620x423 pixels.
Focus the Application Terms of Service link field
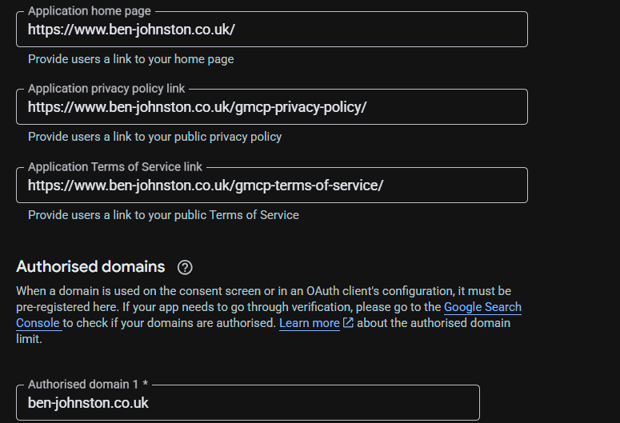272,185
